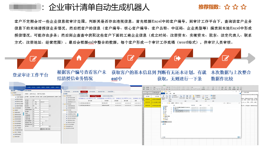Click the red highlighted tab in customer view

tap(84, 92)
